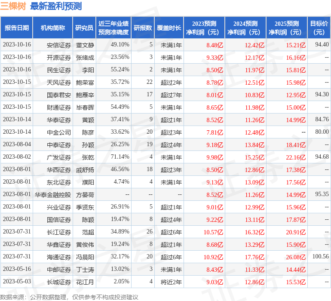Click researcher name 董文静
This screenshot has width=331, height=301.
85,45
